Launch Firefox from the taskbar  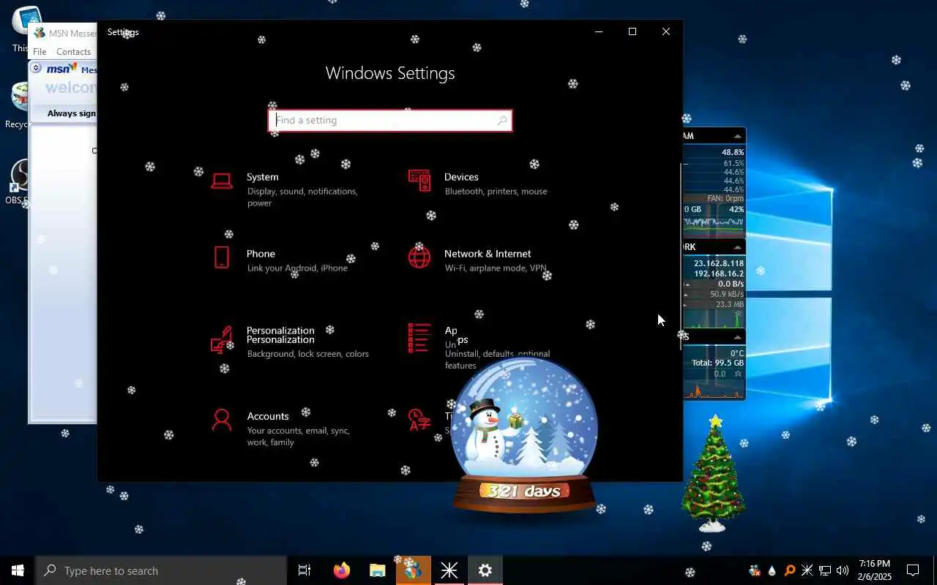pyautogui.click(x=341, y=570)
